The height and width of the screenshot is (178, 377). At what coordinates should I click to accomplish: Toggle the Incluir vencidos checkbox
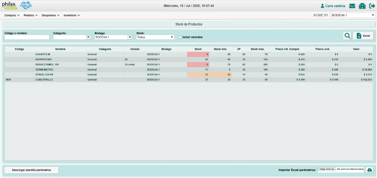point(180,37)
